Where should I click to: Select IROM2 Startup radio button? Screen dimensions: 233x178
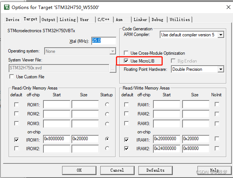pyautogui.click(x=107, y=148)
